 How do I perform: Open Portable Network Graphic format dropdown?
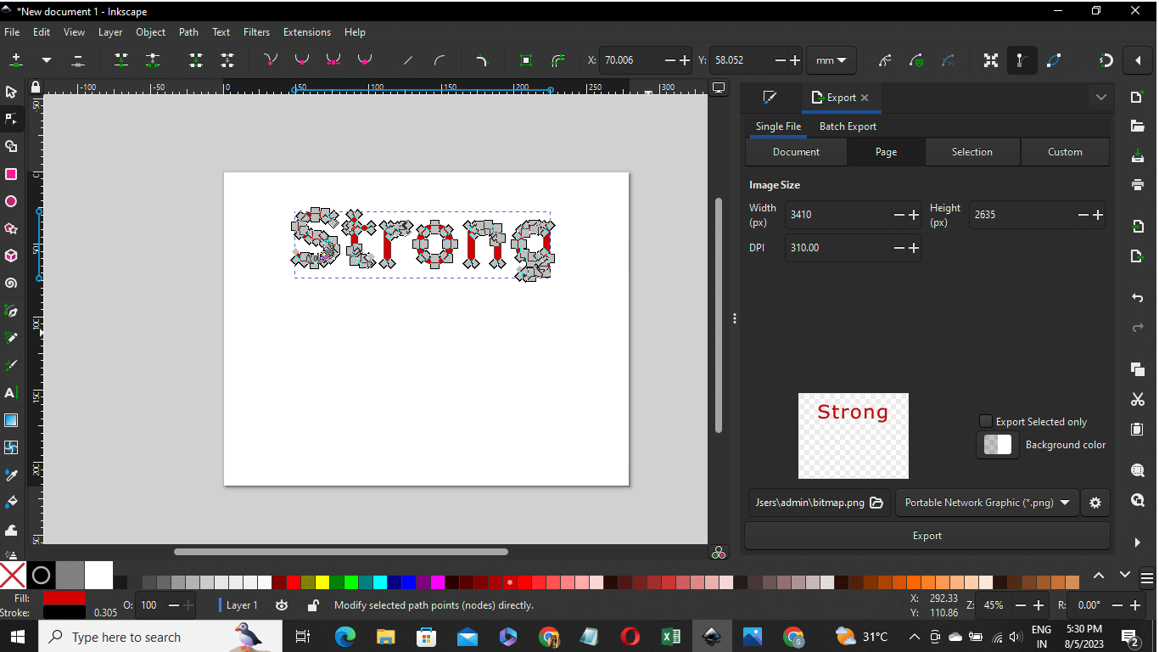pos(987,503)
